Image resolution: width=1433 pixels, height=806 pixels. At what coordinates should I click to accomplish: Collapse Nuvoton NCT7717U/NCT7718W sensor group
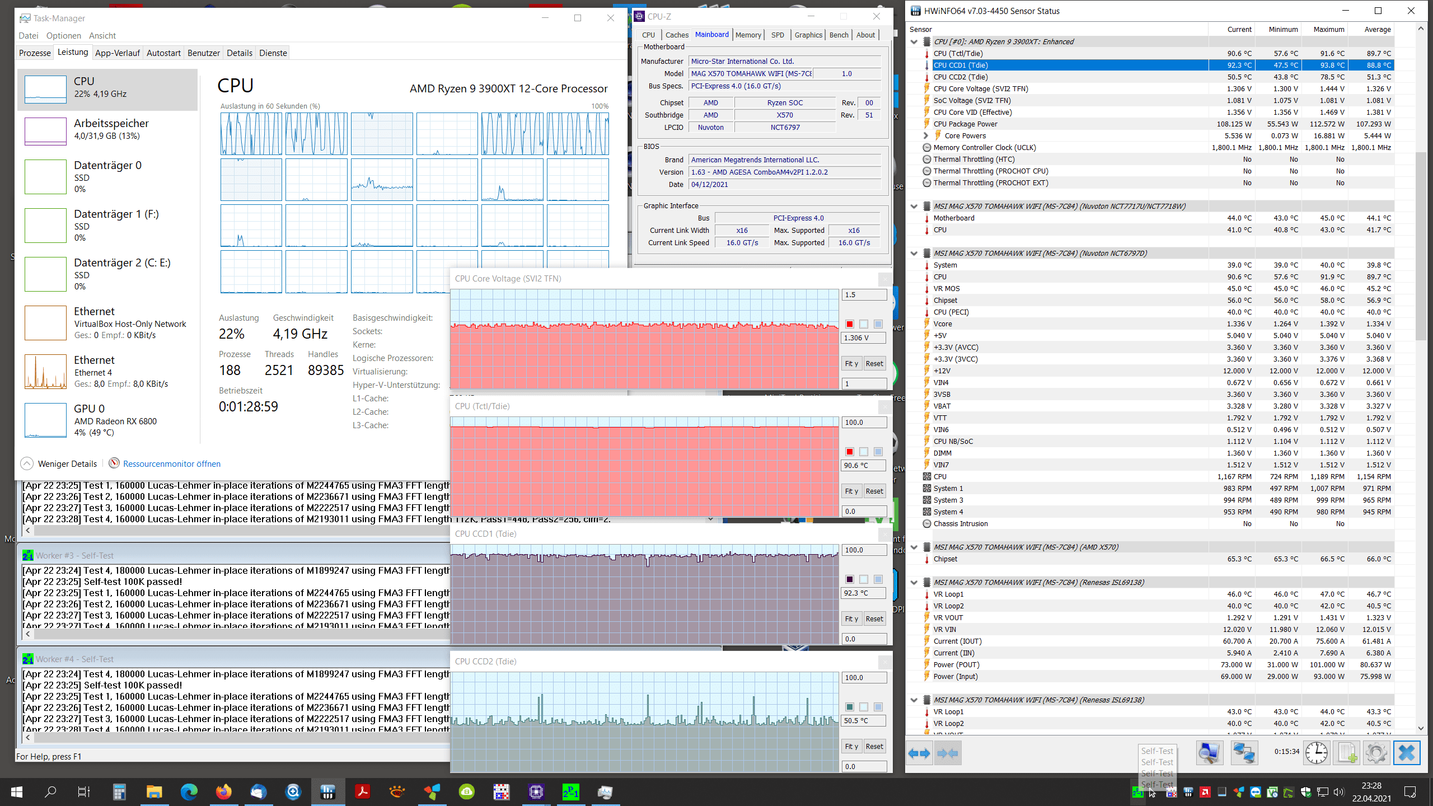pyautogui.click(x=914, y=206)
